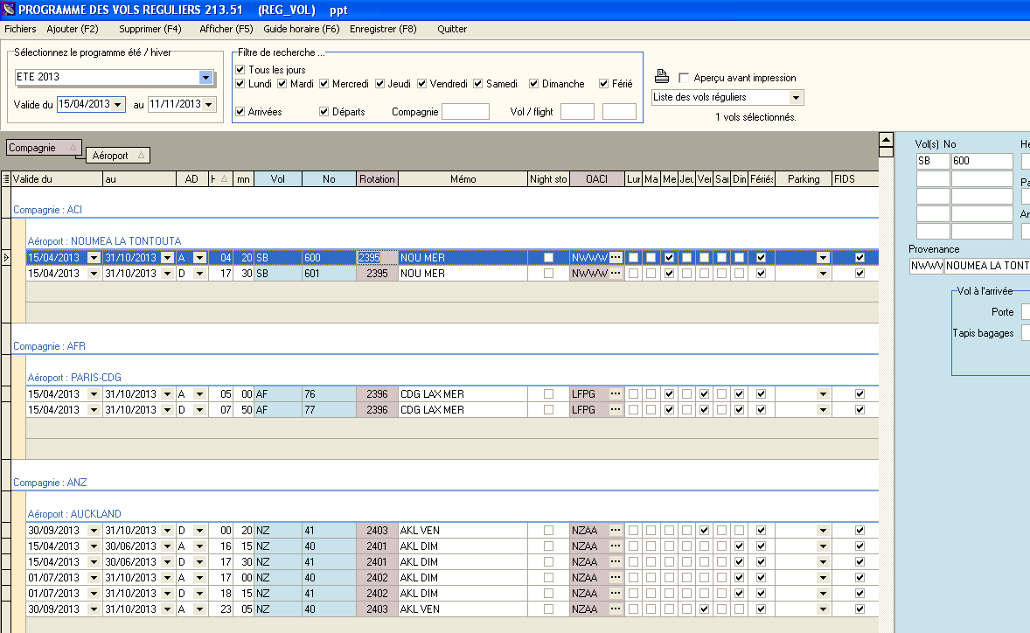The height and width of the screenshot is (633, 1030).
Task: Click the scroll up arrow of the grid
Action: pyautogui.click(x=886, y=140)
